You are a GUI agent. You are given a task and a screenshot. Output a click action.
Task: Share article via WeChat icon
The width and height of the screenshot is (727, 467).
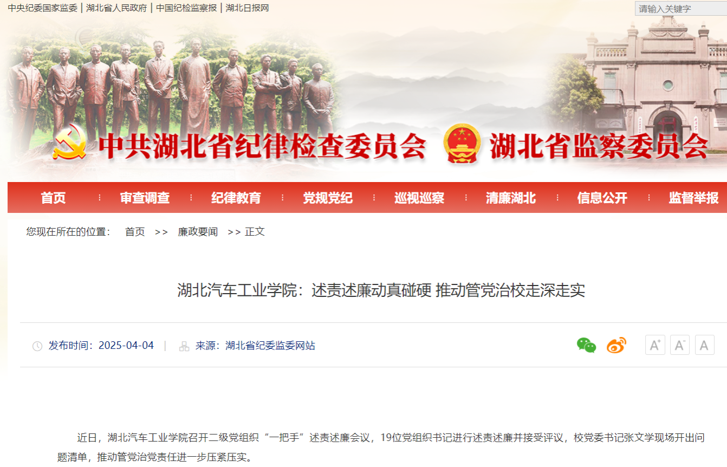[x=586, y=345]
